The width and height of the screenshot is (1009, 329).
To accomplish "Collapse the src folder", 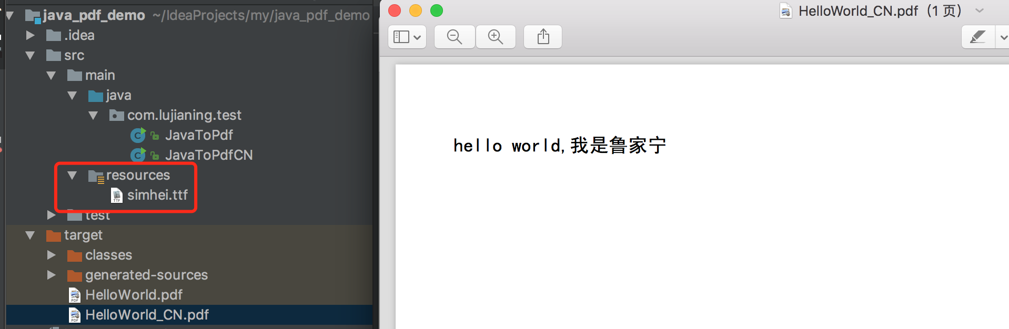I will 30,55.
